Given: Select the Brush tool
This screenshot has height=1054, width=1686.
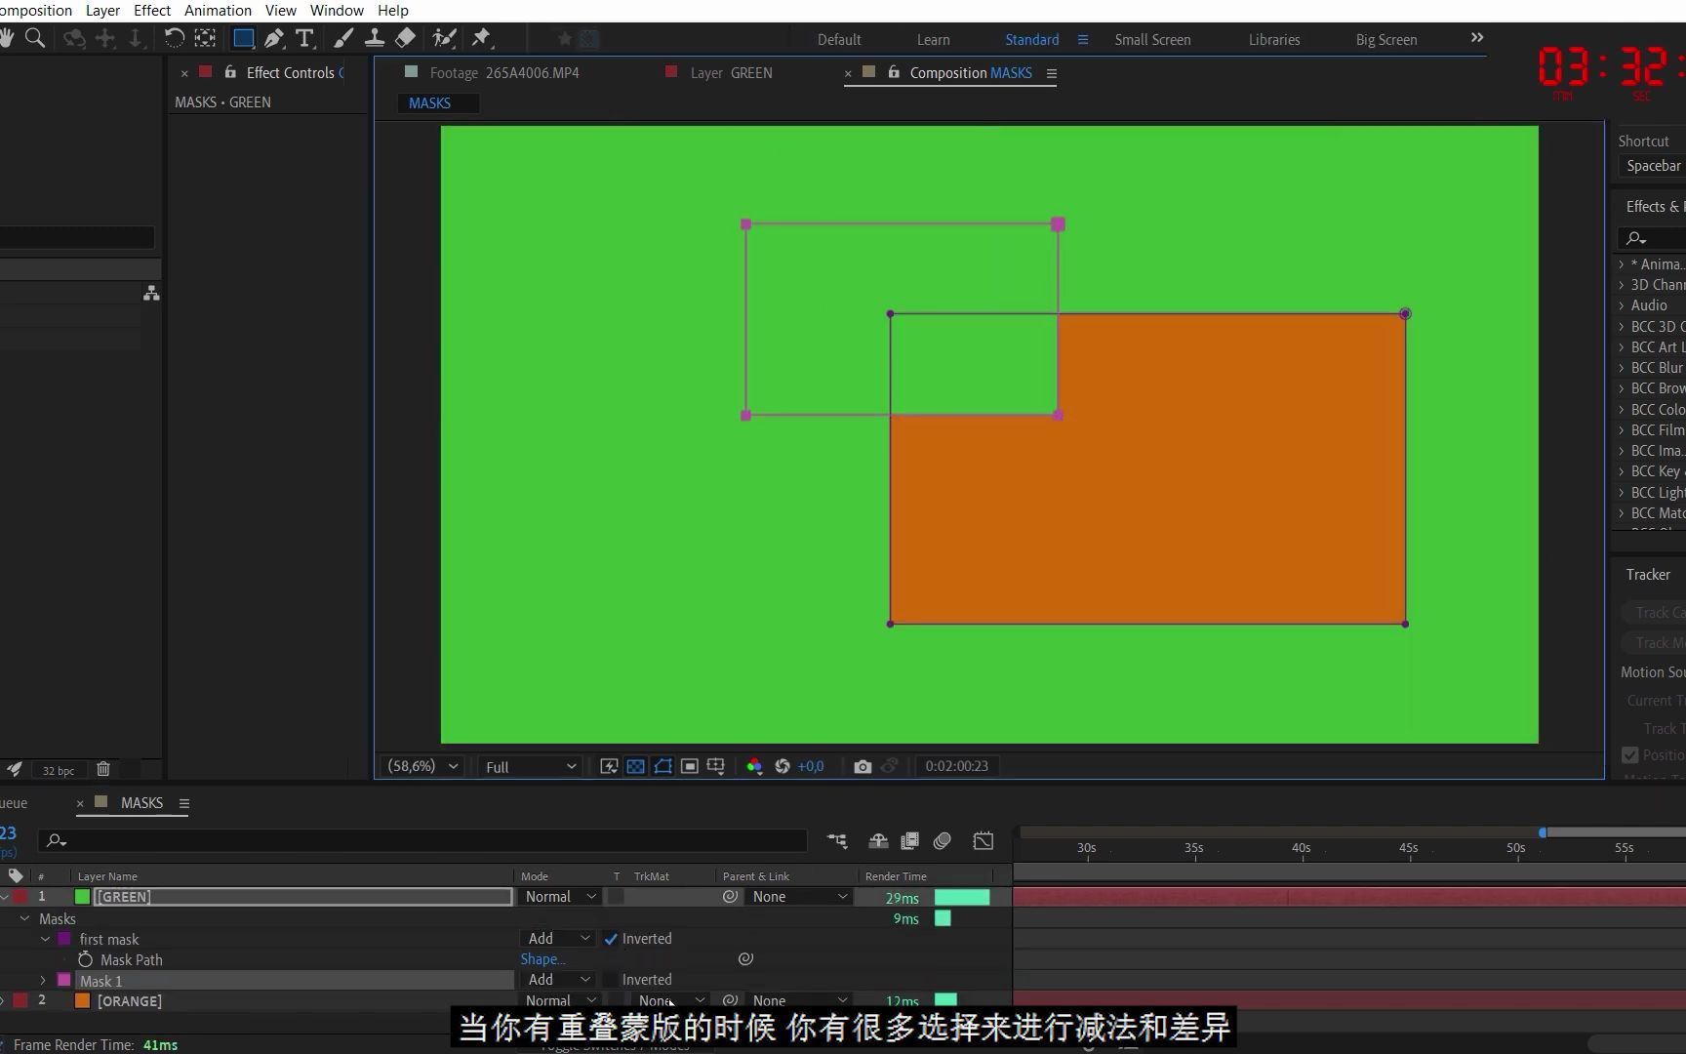Looking at the screenshot, I should coord(343,38).
